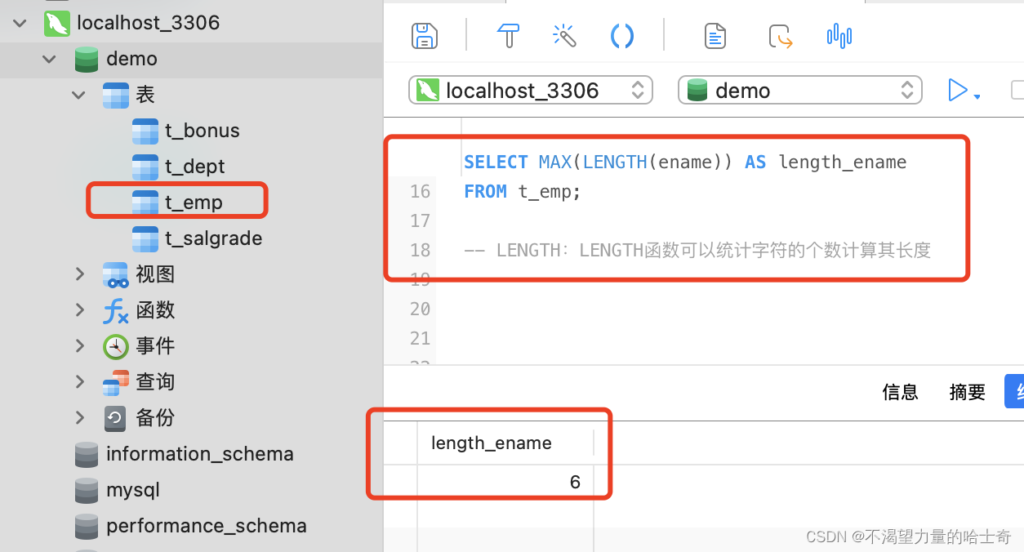Select the t_emp table in sidebar
This screenshot has height=552, width=1024.
click(x=194, y=203)
